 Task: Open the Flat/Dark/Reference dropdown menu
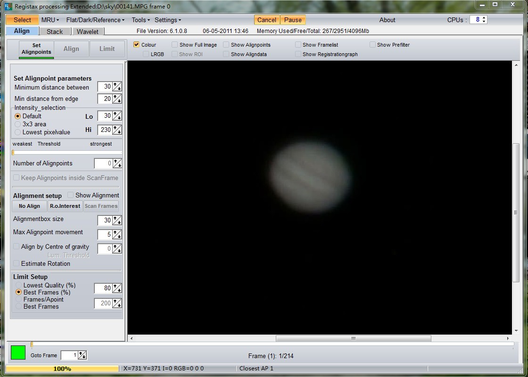click(x=95, y=20)
